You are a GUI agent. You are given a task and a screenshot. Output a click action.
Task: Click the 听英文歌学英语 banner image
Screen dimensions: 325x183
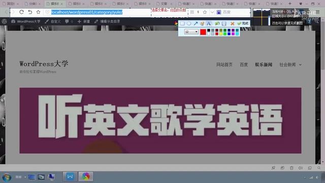tap(160, 120)
